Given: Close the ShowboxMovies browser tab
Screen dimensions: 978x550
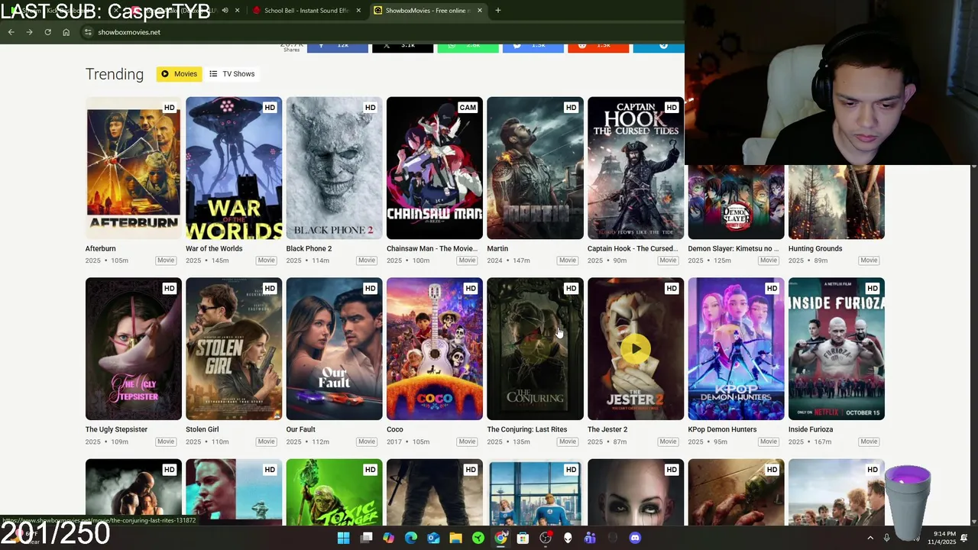Looking at the screenshot, I should click(x=480, y=11).
